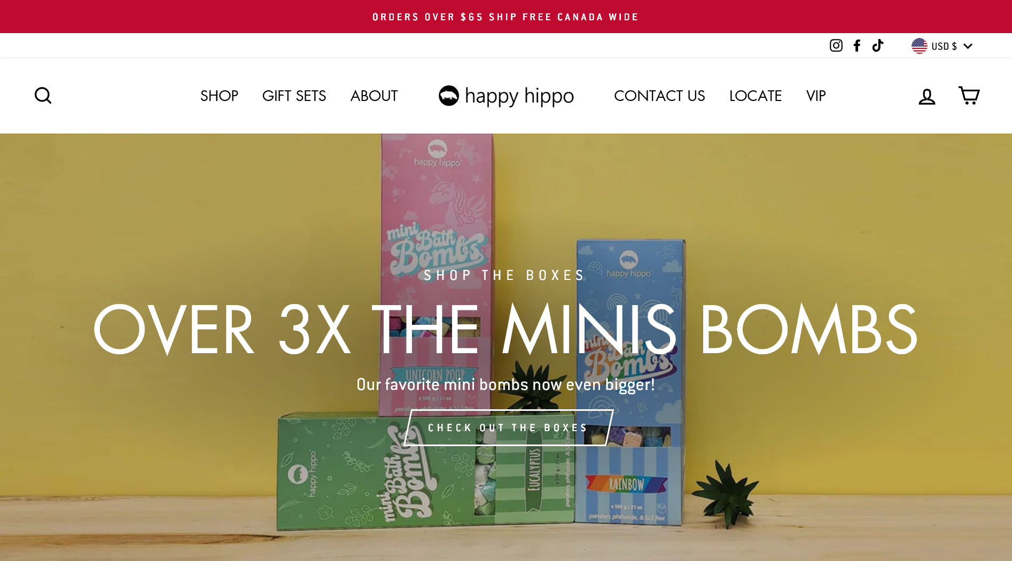The height and width of the screenshot is (561, 1012).
Task: Open the TikTok social icon
Action: [x=877, y=46]
